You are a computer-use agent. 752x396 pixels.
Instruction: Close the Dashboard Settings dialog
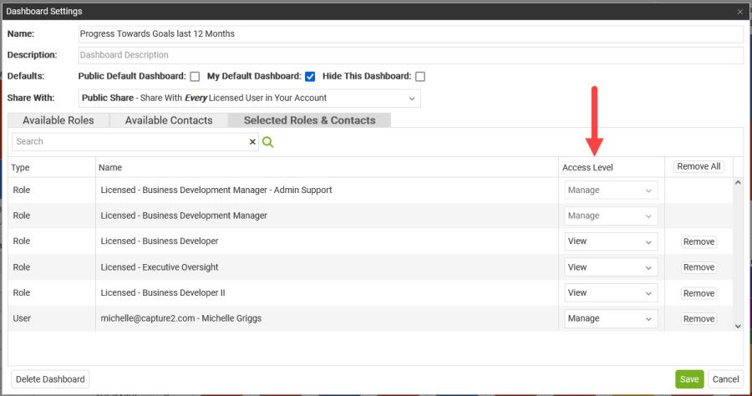pos(740,12)
